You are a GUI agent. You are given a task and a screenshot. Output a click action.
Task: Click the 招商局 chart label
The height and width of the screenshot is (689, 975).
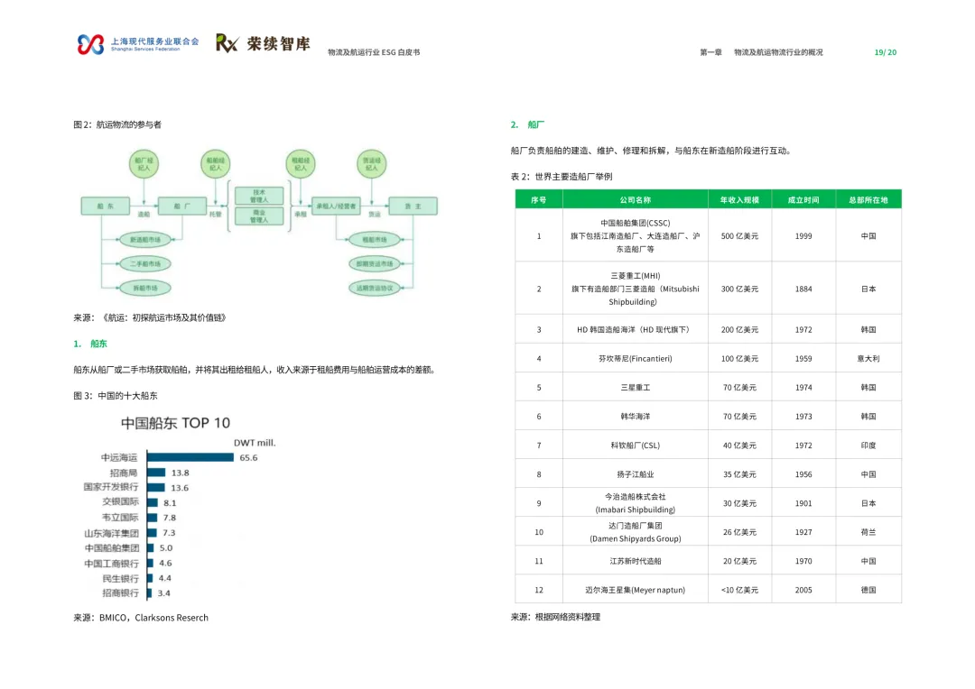123,473
